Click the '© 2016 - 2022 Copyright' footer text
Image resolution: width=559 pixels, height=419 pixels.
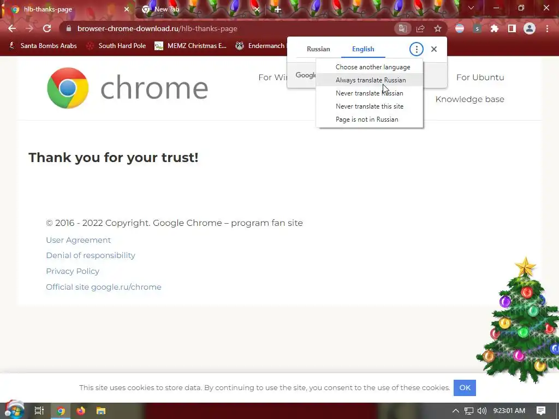(98, 223)
